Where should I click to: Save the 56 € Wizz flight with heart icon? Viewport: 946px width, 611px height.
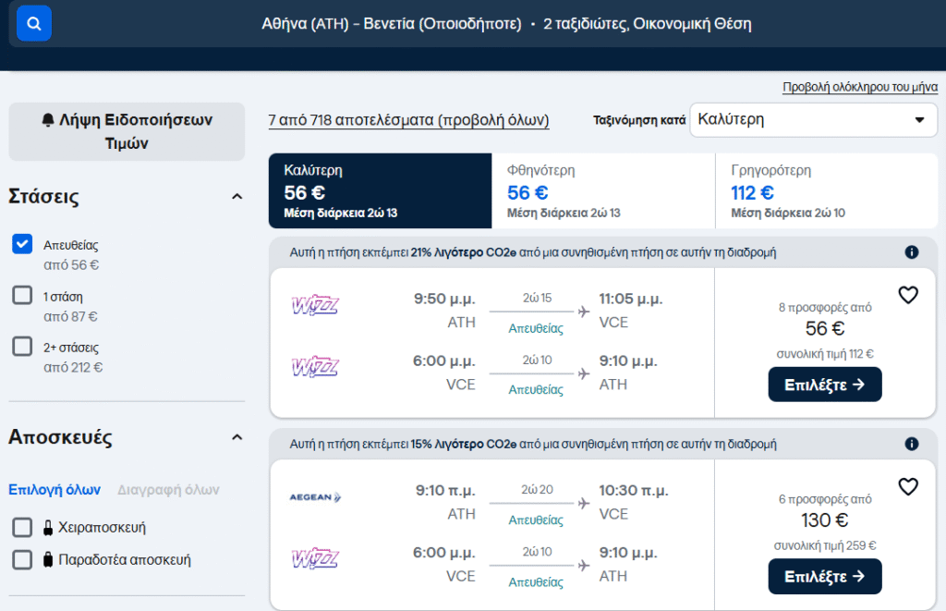[x=908, y=295]
